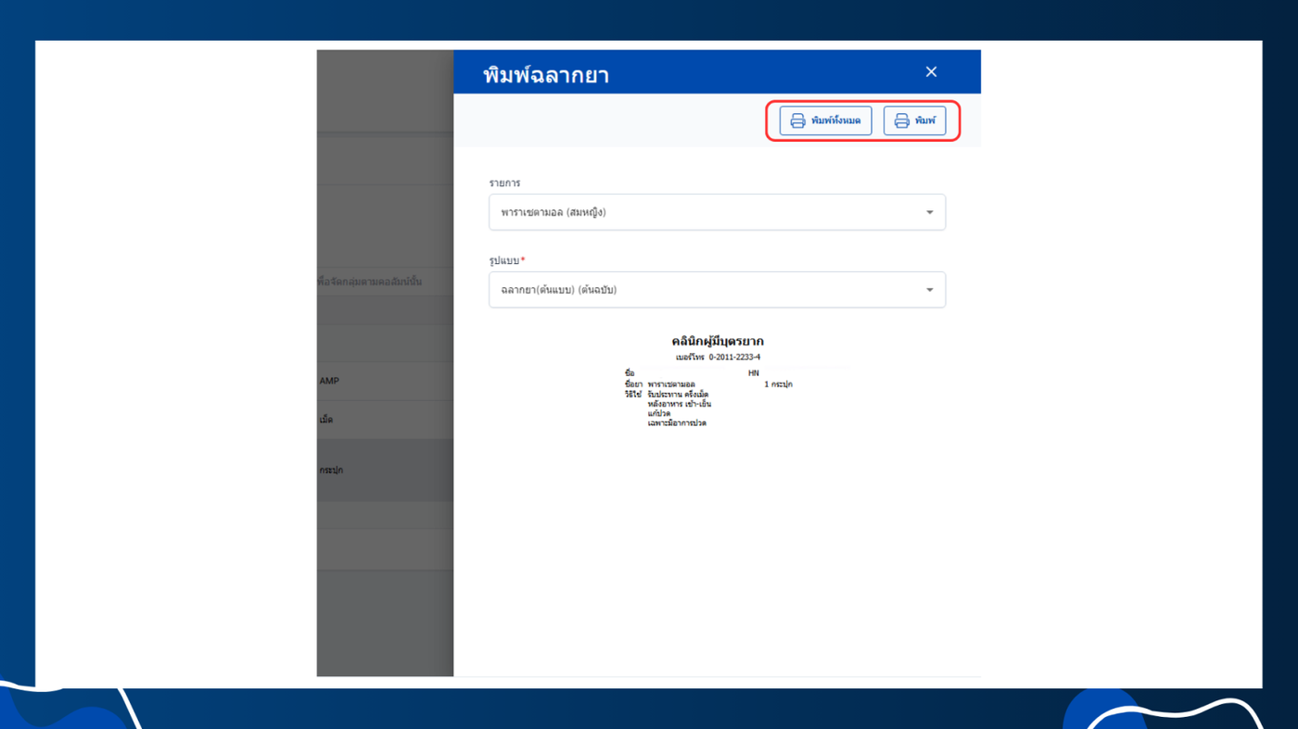Click the กระปุก row in the background table
Screen dimensions: 1298x729
pyautogui.click(x=385, y=471)
